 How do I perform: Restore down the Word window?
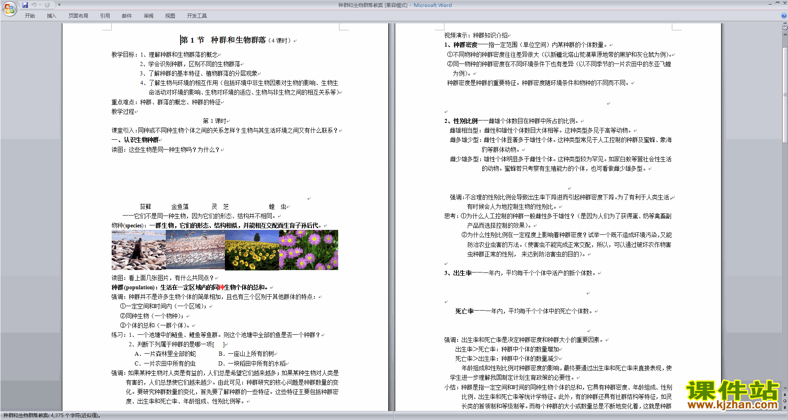tap(777, 3)
